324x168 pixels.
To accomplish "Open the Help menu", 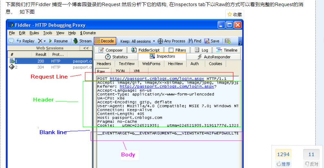I will pyautogui.click(x=72, y=33).
